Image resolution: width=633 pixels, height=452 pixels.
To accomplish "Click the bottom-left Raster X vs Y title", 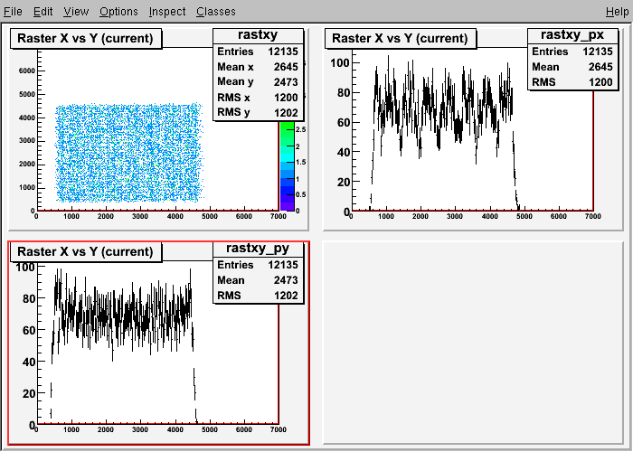I will point(86,252).
